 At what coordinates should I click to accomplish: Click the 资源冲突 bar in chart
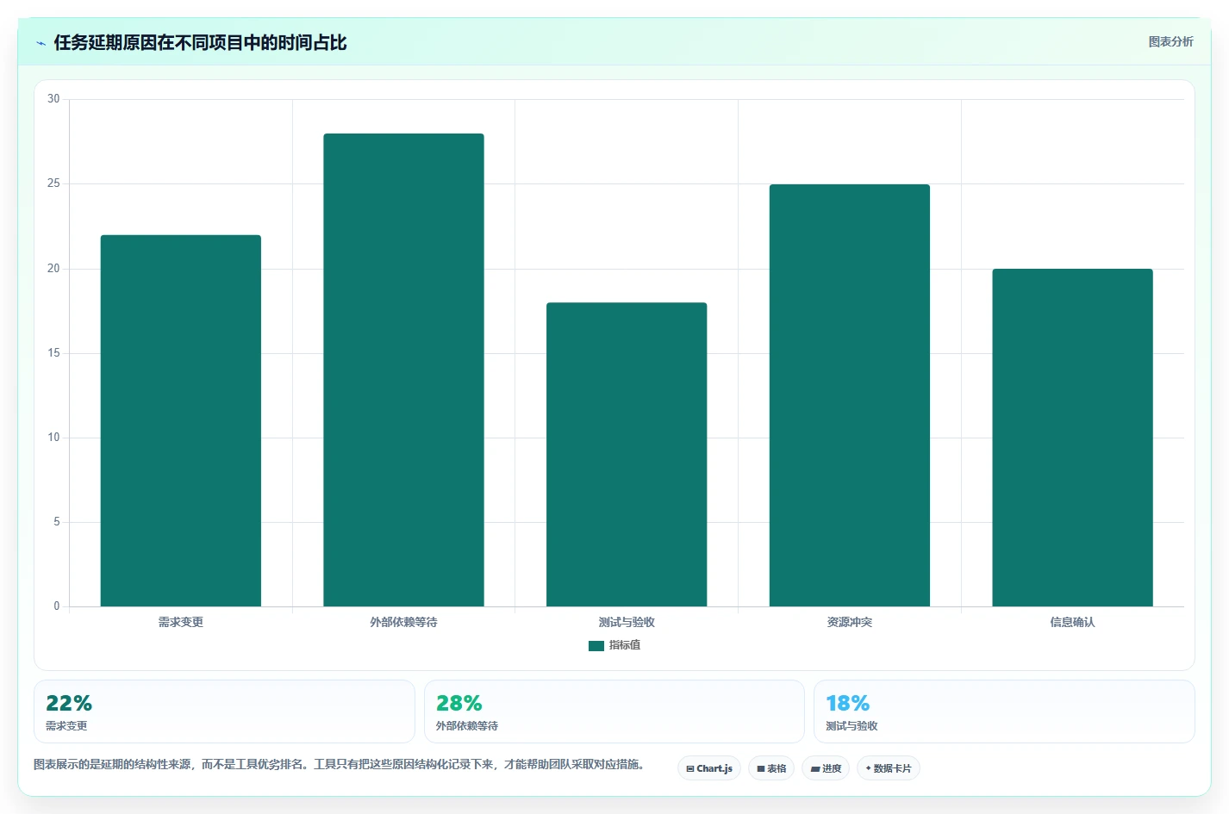pos(850,395)
